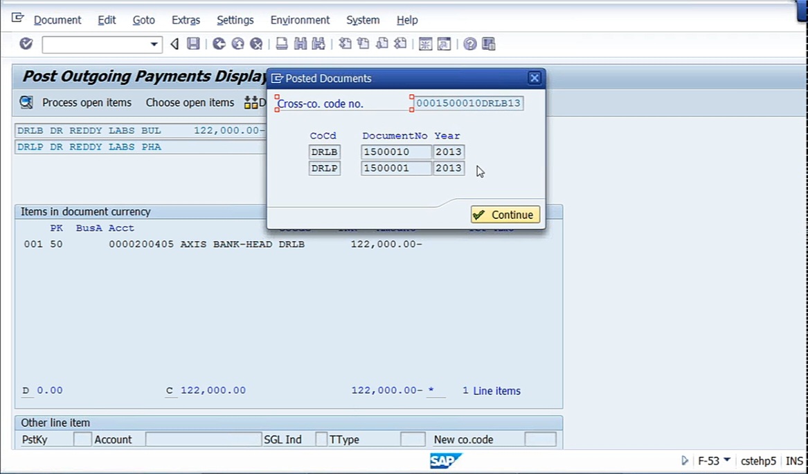Open the Settings menu
This screenshot has height=474, width=808.
pos(235,20)
